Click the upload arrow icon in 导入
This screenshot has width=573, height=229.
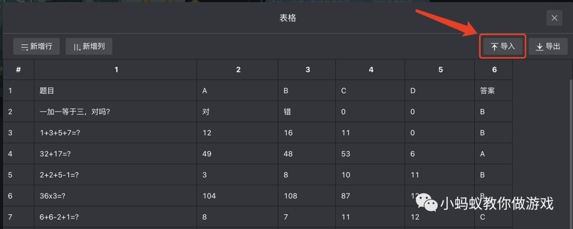pyautogui.click(x=494, y=47)
